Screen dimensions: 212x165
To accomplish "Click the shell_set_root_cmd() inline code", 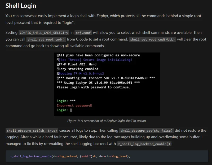I will pyautogui.click(x=46, y=39).
